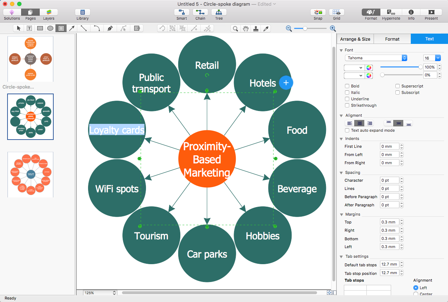Enable the Bold checkbox
Screen dimensions: 448x302
point(347,86)
